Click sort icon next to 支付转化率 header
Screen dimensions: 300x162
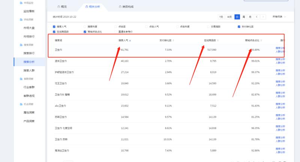pyautogui.click(x=173, y=40)
